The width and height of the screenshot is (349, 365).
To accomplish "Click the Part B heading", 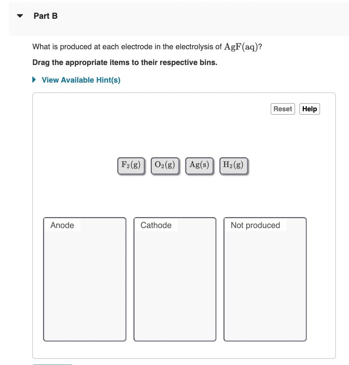I will click(x=45, y=16).
